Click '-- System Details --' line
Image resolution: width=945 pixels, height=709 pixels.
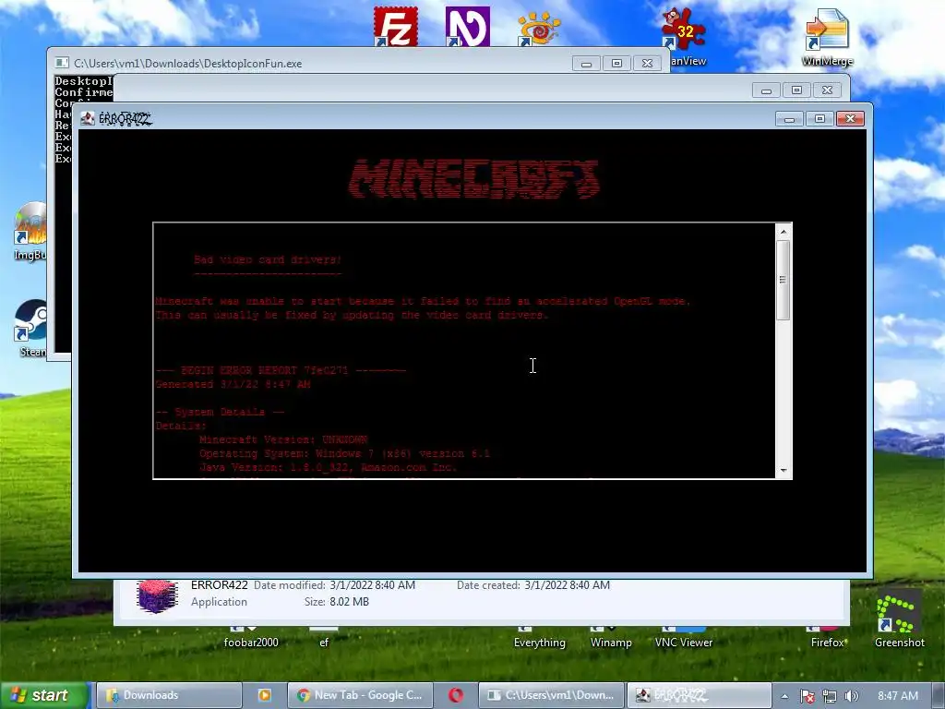point(220,412)
